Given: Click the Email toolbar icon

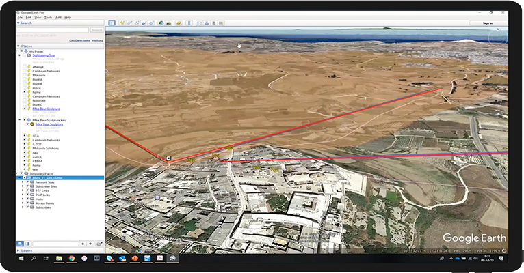Looking at the screenshot, I should 199,23.
